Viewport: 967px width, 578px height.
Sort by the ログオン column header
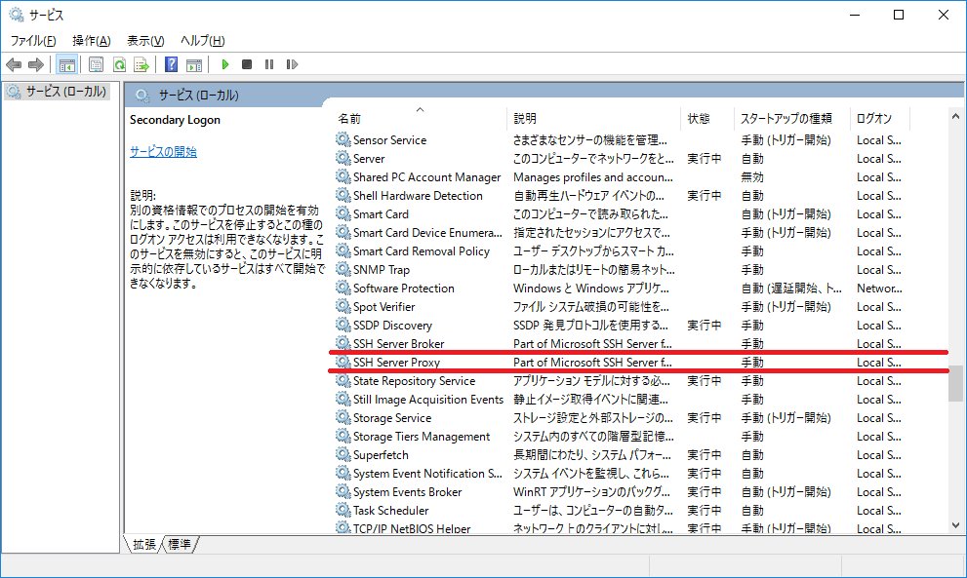[880, 118]
